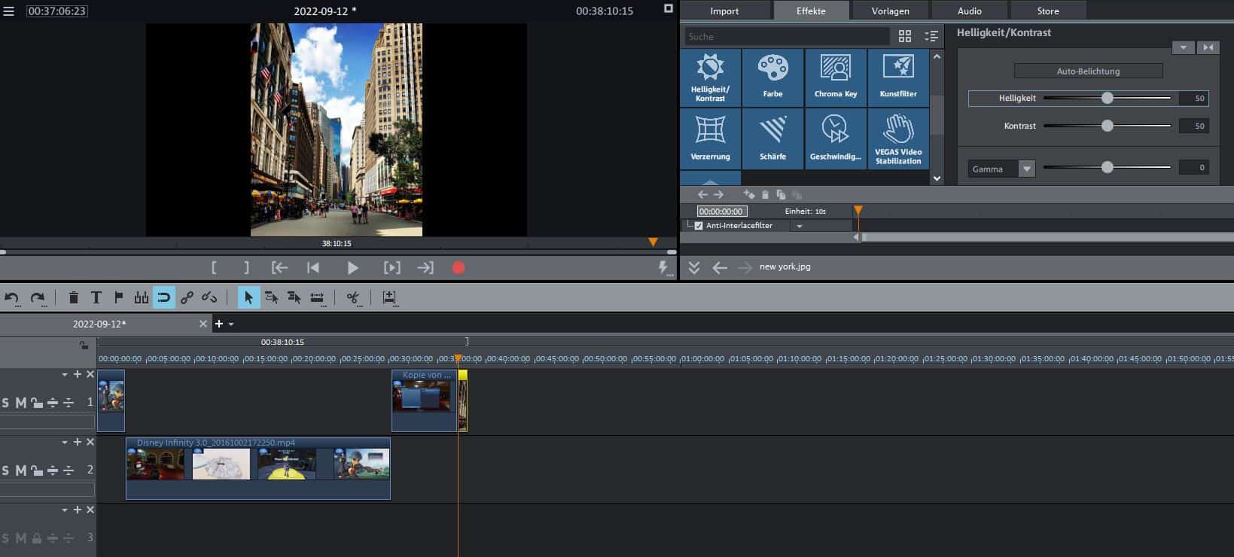
Task: Switch to the Import tab
Action: point(724,11)
